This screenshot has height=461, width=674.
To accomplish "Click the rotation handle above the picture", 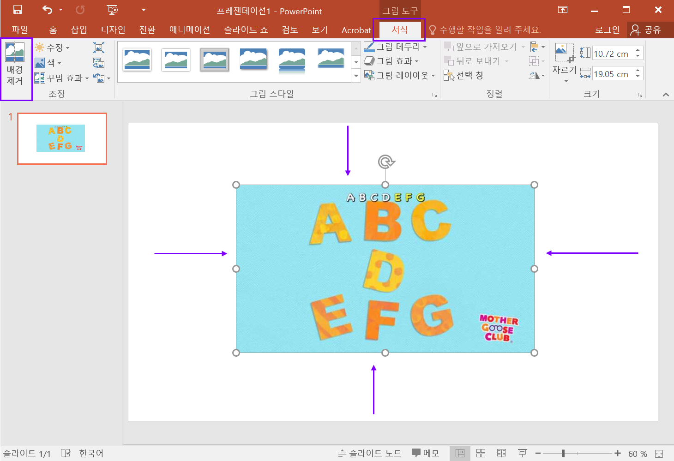I will point(386,162).
